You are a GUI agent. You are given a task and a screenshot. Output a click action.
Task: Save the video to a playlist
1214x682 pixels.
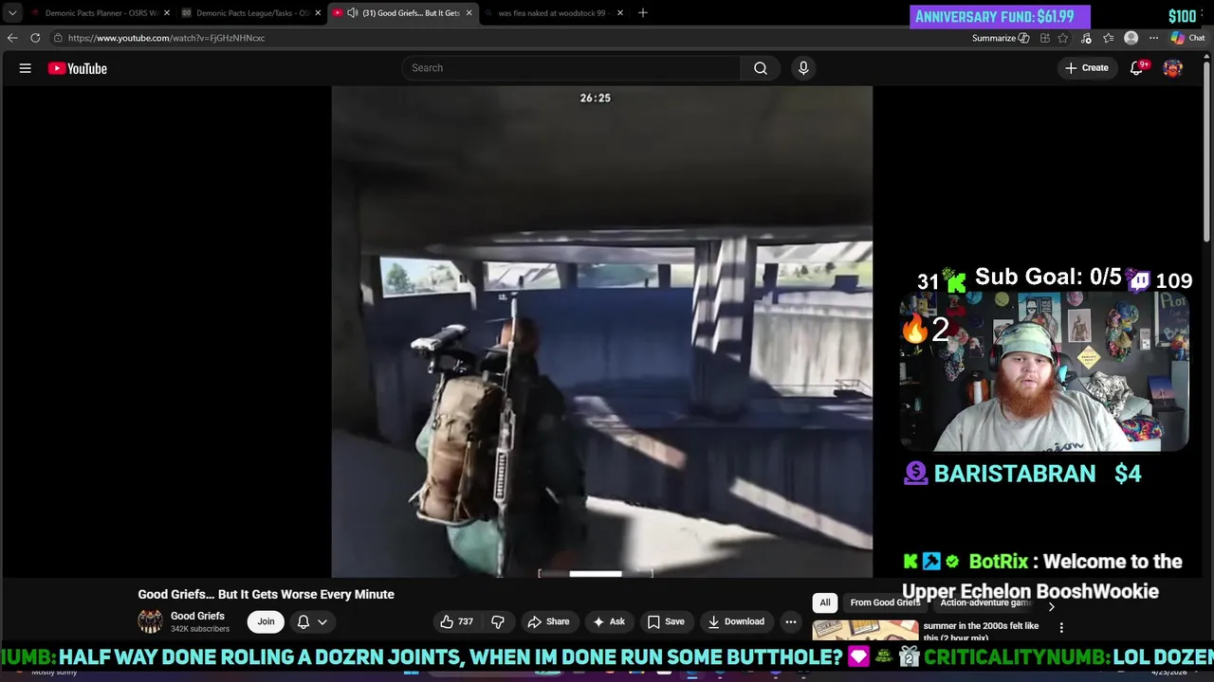[665, 621]
